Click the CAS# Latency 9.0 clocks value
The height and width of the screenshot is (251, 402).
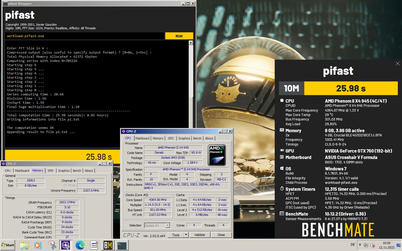tap(67, 212)
